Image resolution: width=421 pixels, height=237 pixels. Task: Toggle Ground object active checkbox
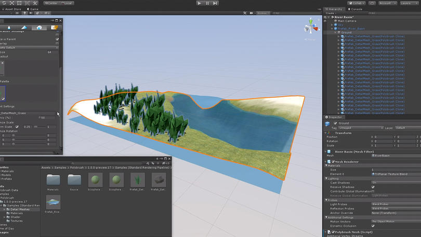click(x=335, y=123)
